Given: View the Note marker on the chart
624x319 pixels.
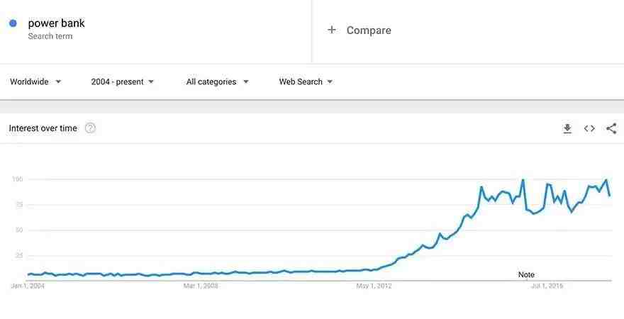Looking at the screenshot, I should [x=526, y=274].
